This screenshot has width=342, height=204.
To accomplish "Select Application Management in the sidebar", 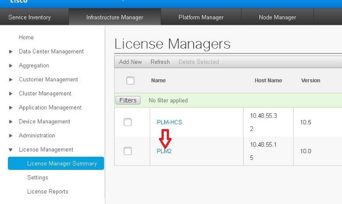I will tap(50, 108).
